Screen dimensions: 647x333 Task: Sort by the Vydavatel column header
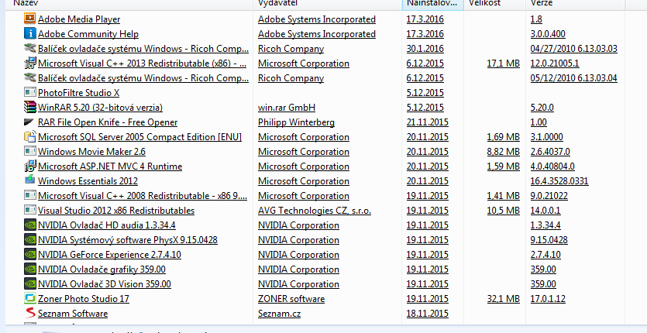click(x=328, y=4)
